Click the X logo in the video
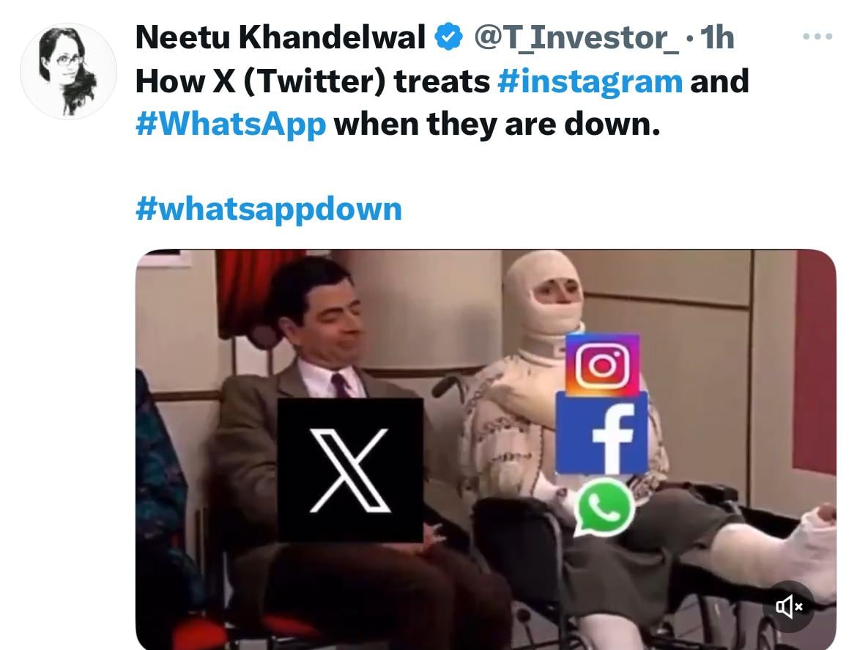This screenshot has width=857, height=650. (350, 470)
